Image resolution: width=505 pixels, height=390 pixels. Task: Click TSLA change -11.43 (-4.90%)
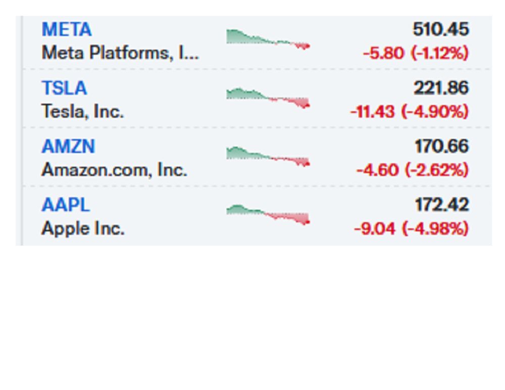pos(410,112)
